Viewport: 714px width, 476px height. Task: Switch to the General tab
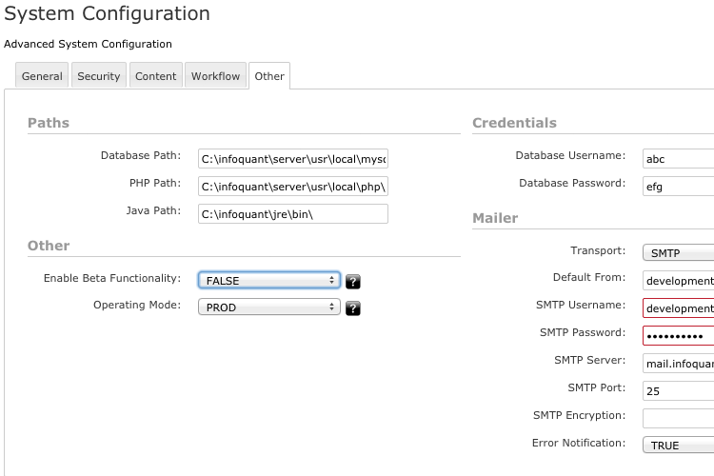pos(42,76)
